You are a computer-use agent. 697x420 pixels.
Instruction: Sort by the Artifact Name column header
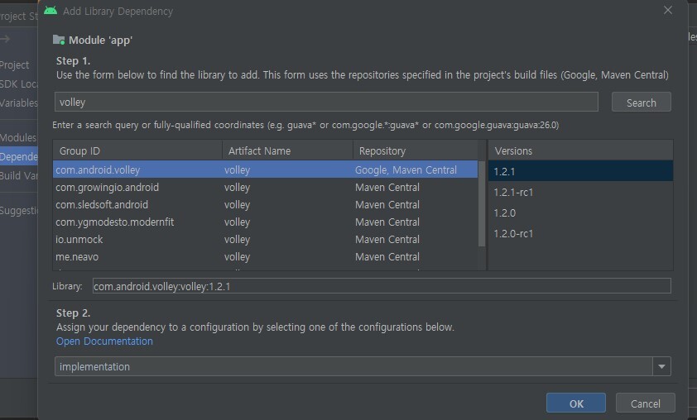[x=287, y=151]
